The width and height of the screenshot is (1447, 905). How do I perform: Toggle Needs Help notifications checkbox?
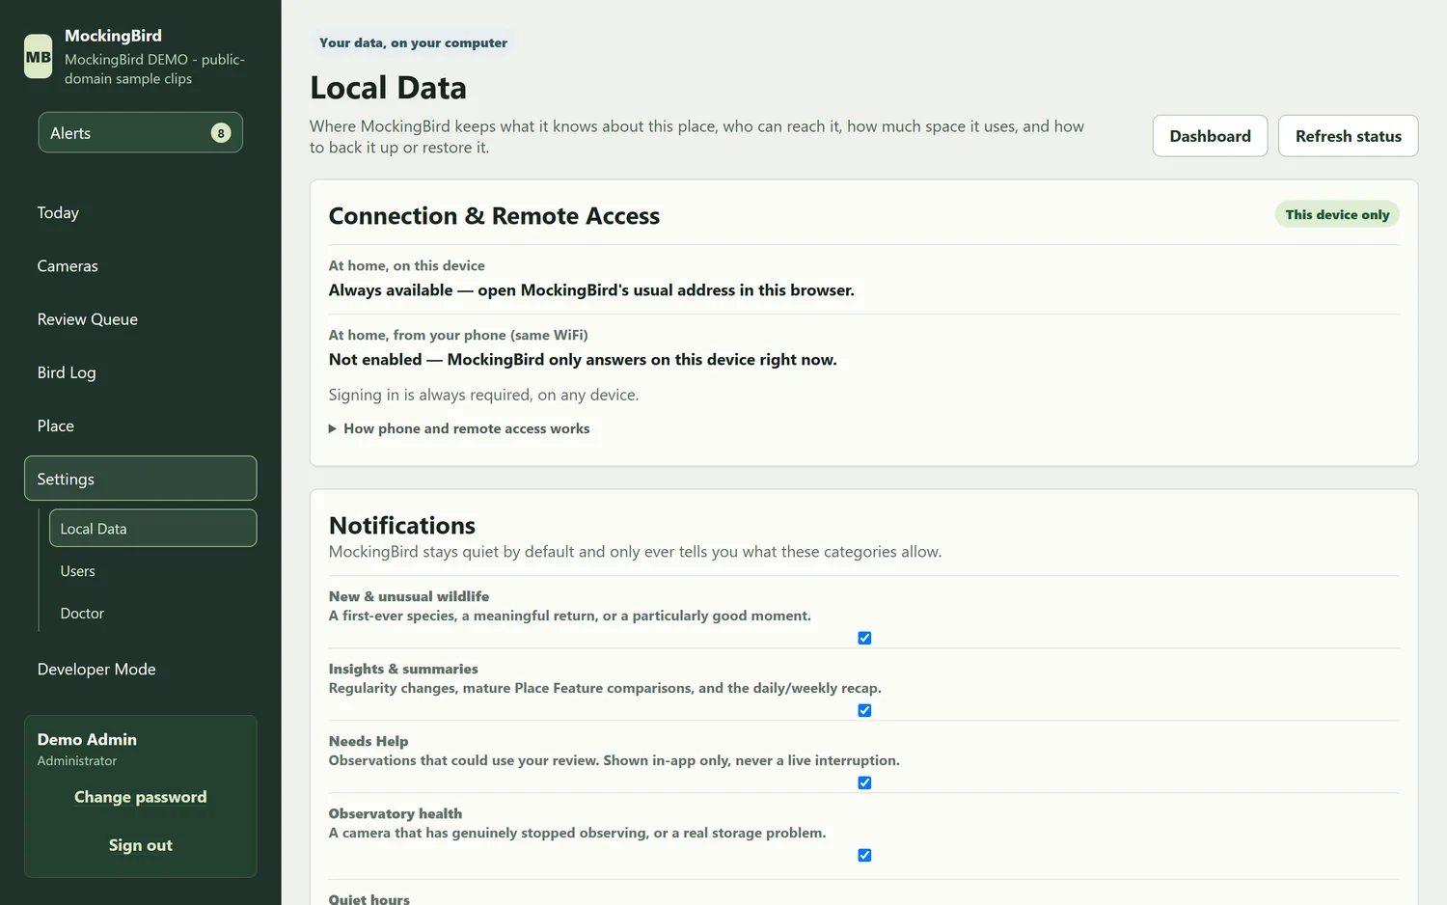click(x=864, y=782)
